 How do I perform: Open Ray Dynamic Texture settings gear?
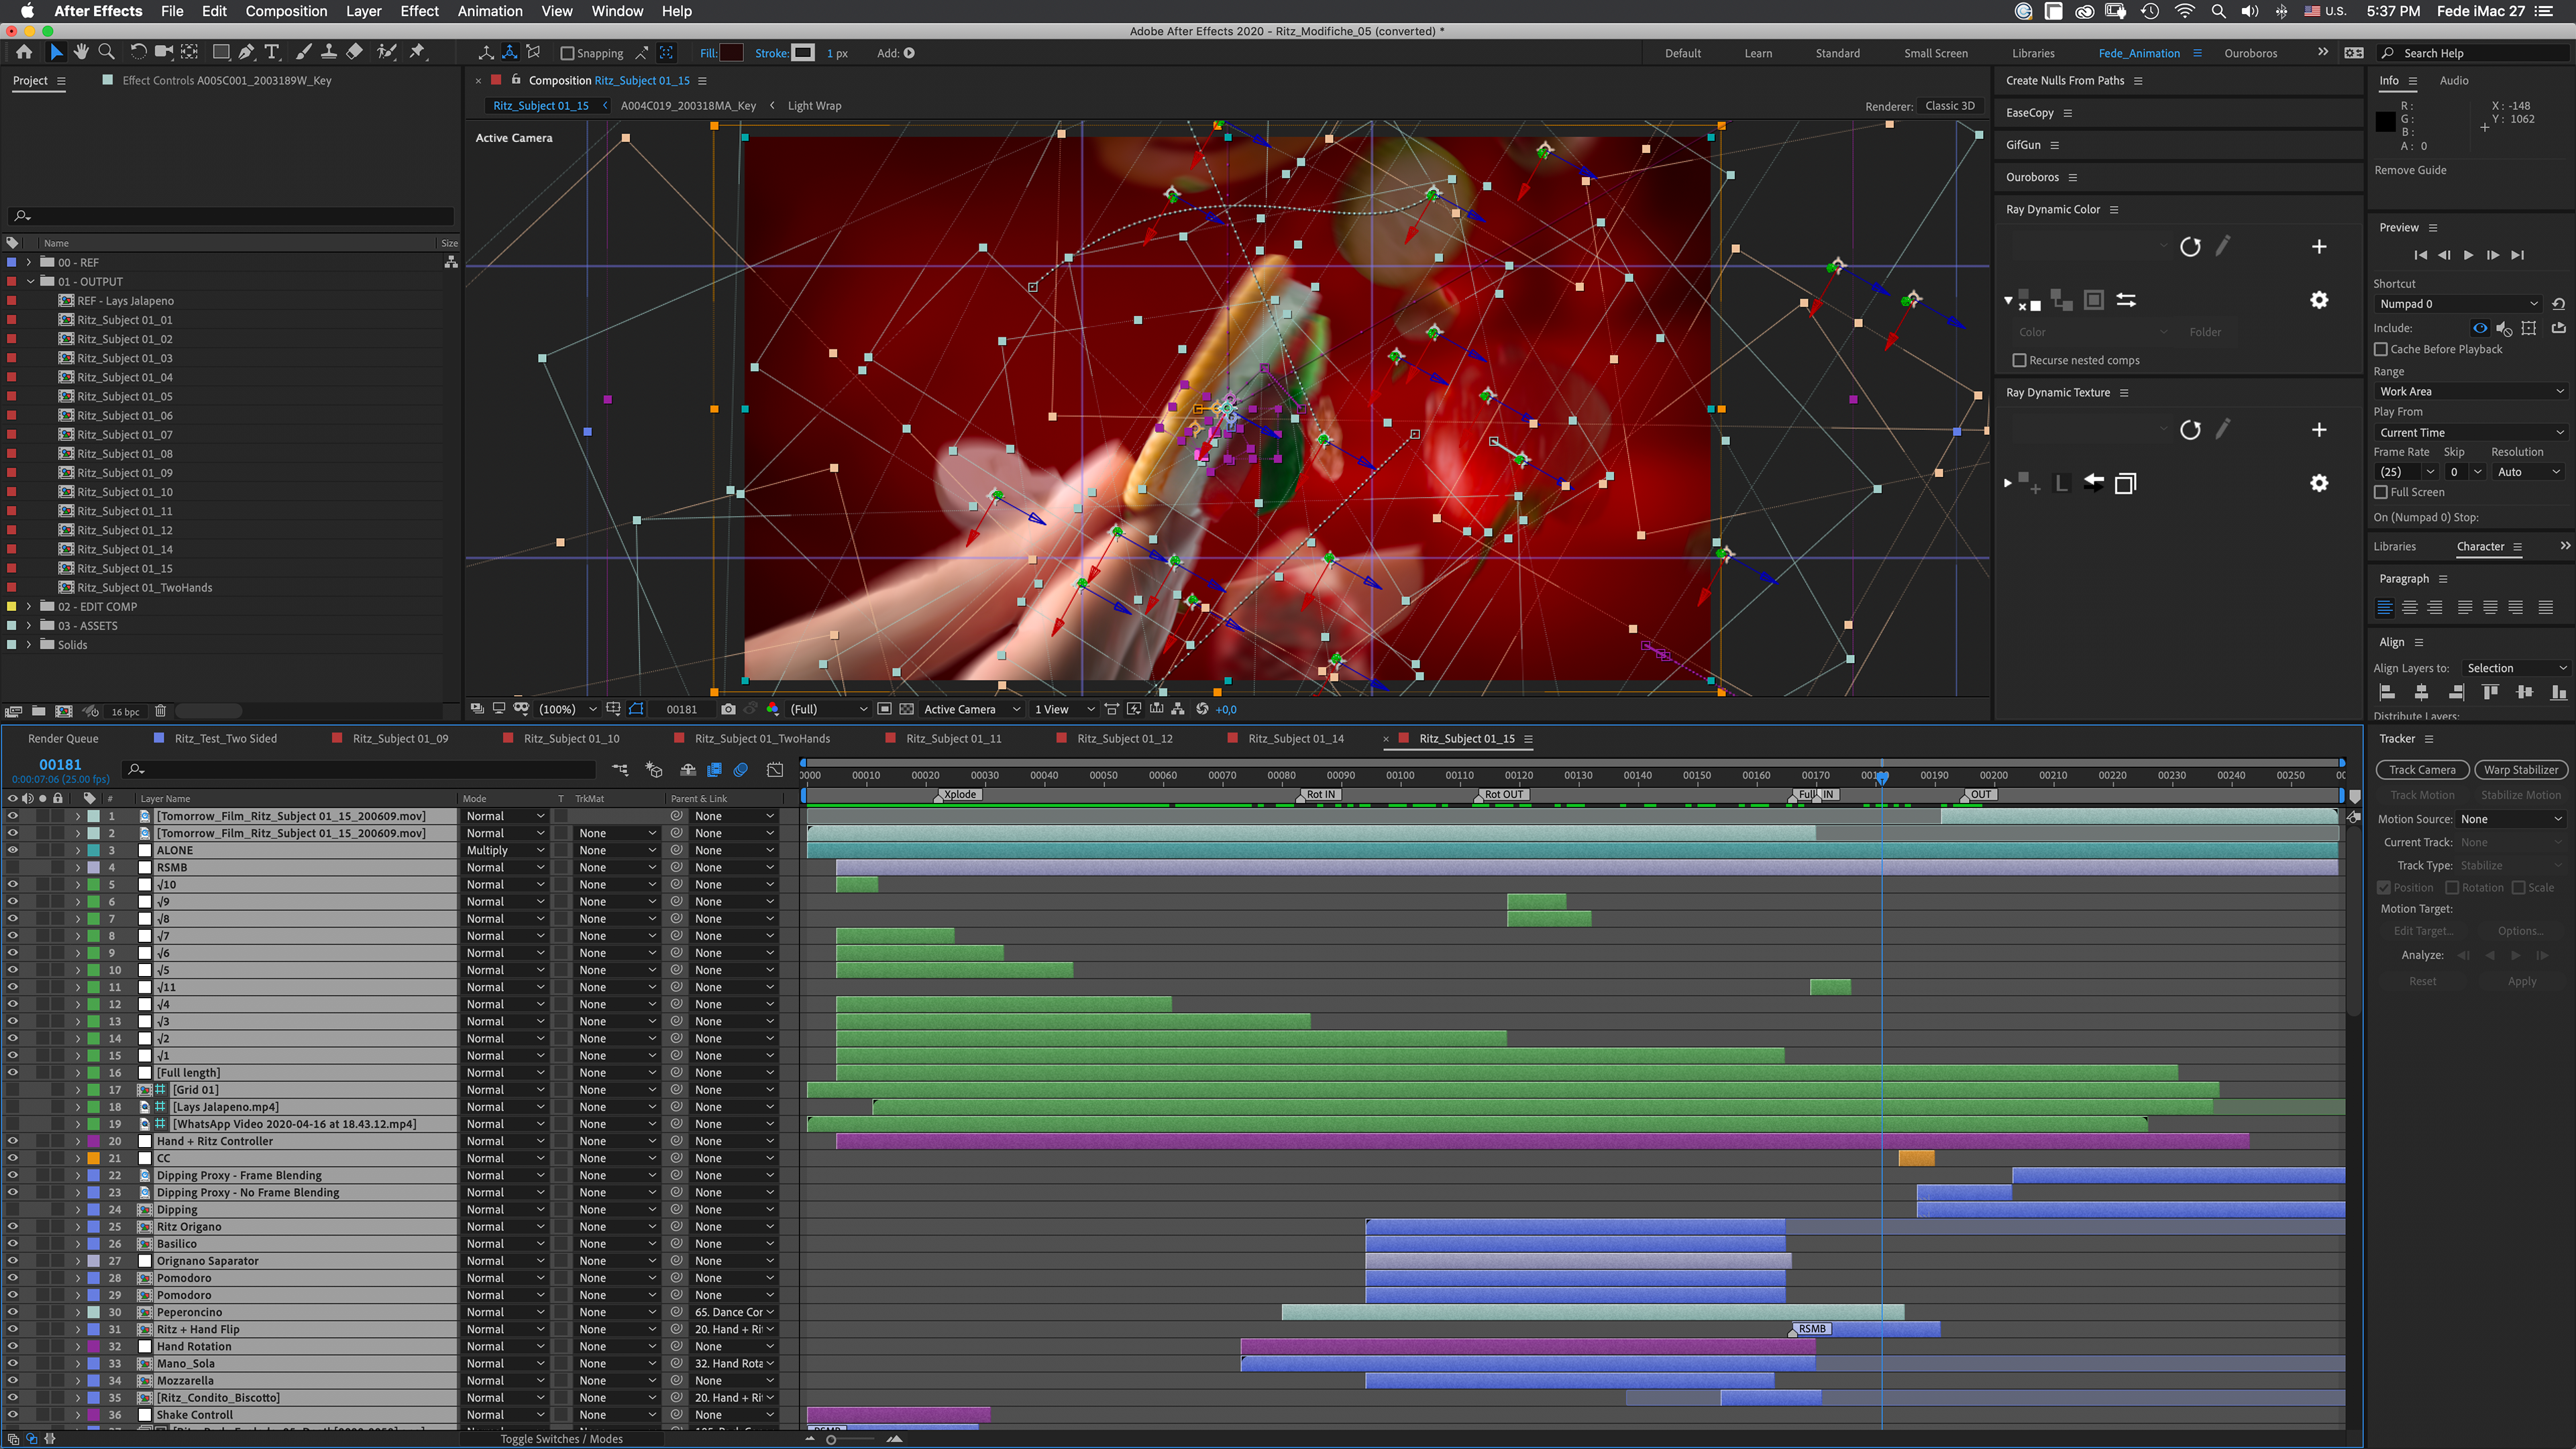coord(2319,483)
